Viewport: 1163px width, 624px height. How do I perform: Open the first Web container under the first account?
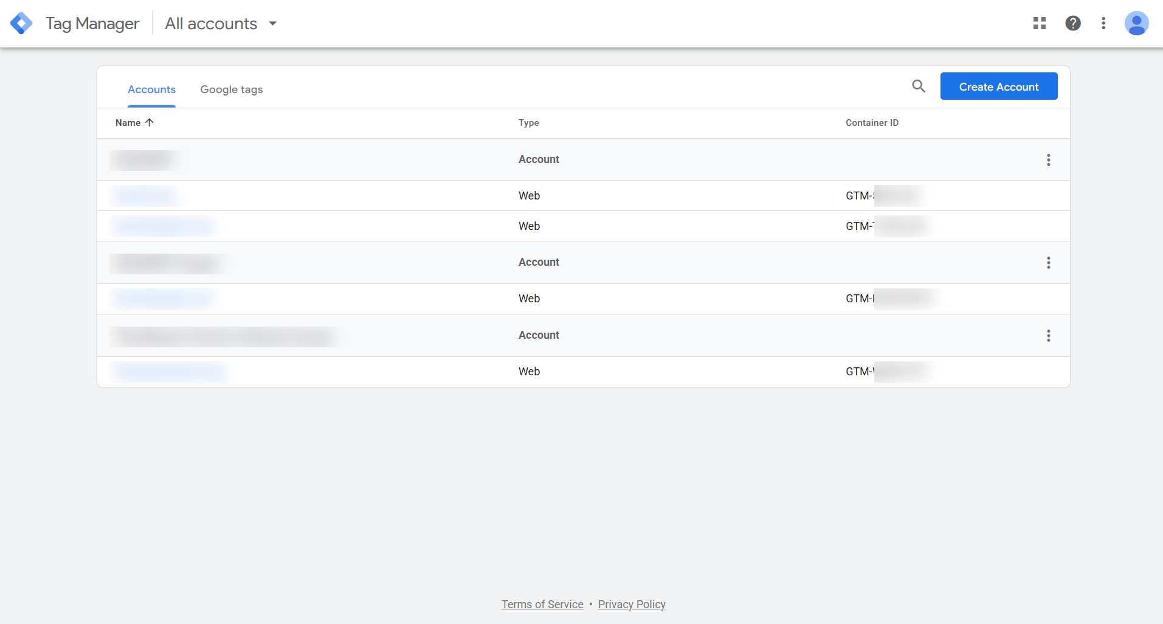143,196
